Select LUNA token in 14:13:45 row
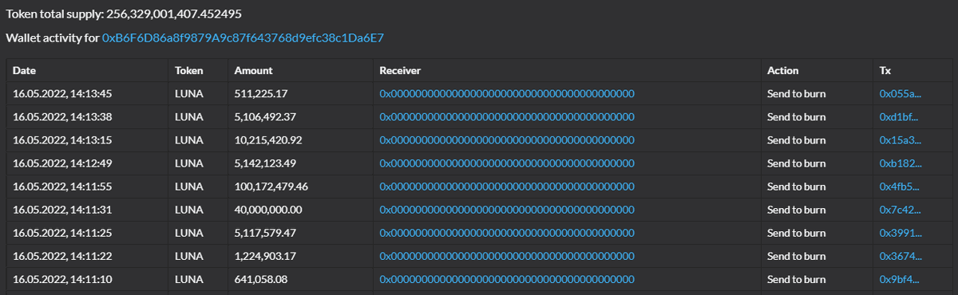958x295 pixels. pos(189,94)
